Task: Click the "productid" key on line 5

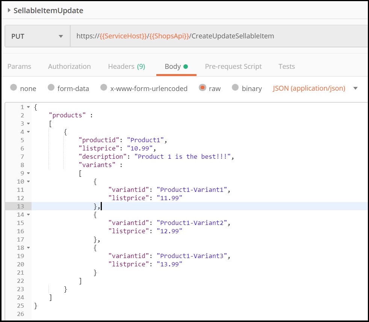Action: [99, 140]
